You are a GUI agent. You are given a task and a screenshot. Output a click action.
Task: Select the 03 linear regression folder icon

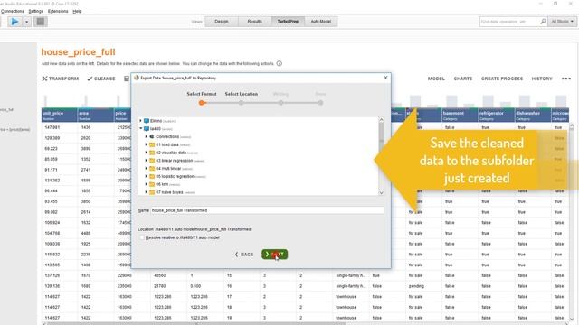click(152, 161)
